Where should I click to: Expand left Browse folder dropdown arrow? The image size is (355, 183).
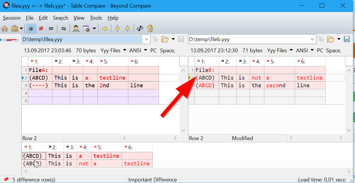pos(173,39)
